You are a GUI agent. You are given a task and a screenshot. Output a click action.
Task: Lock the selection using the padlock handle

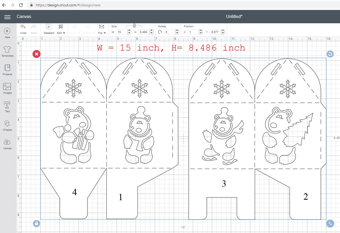[37, 223]
